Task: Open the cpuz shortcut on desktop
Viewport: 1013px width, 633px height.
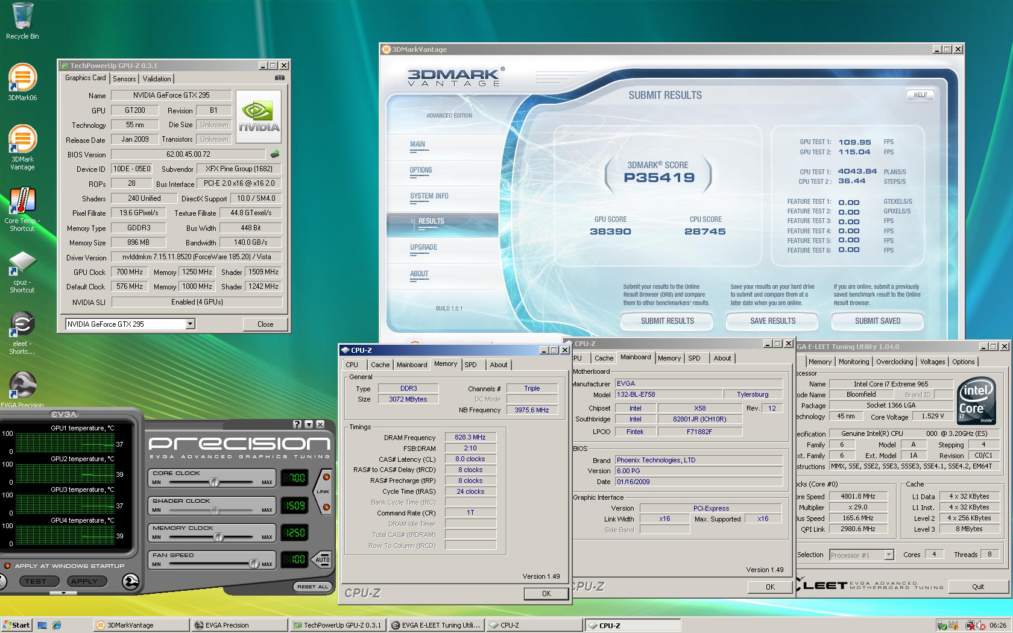Action: tap(22, 271)
